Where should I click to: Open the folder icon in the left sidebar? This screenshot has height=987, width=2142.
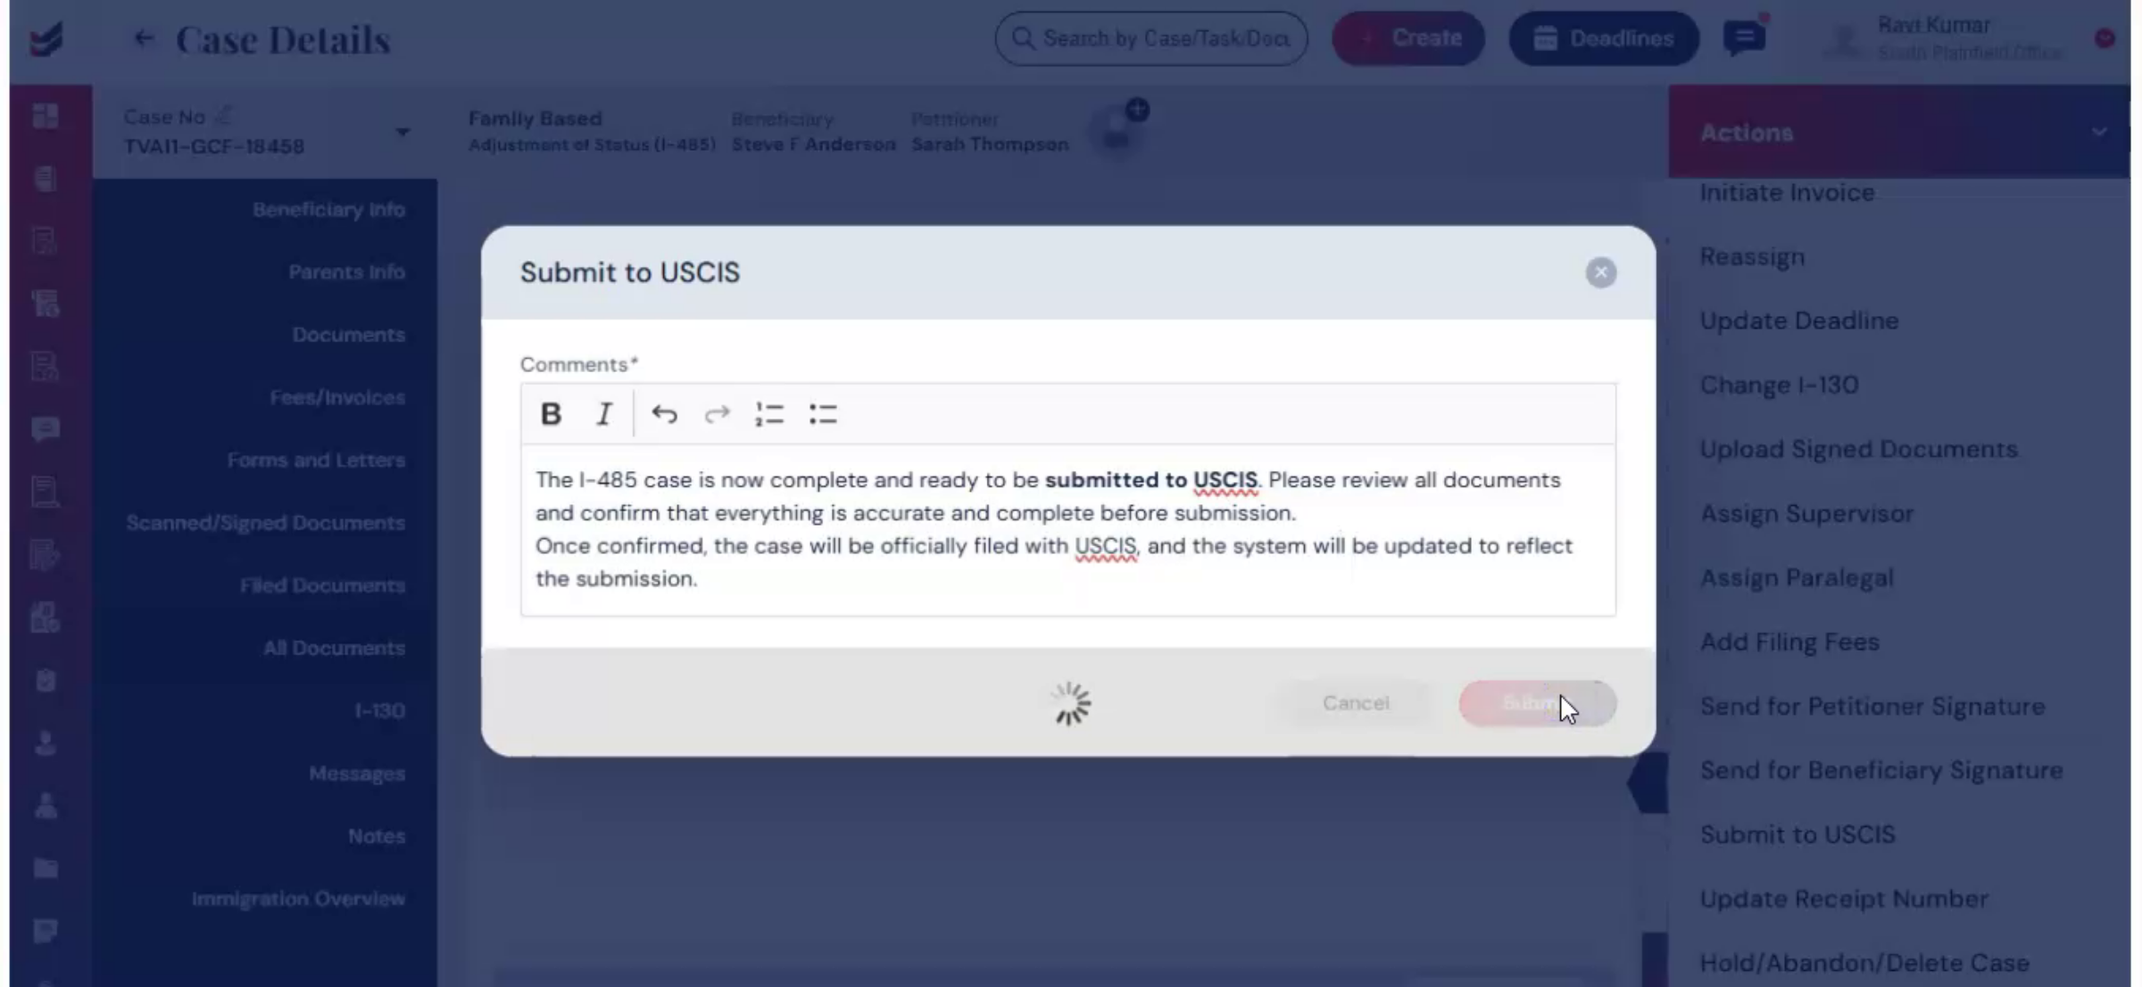[x=46, y=868]
